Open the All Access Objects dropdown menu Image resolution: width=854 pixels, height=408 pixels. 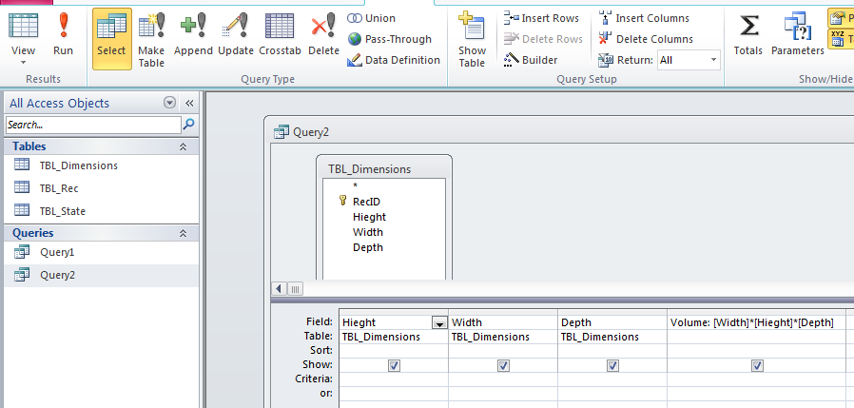(x=170, y=103)
